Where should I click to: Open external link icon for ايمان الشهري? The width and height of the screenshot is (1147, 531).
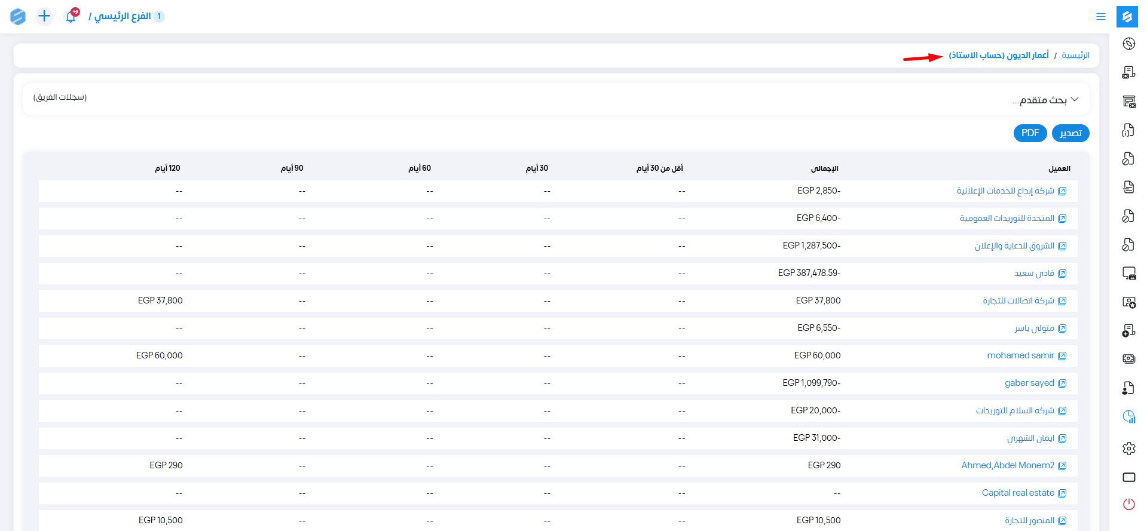click(1062, 438)
